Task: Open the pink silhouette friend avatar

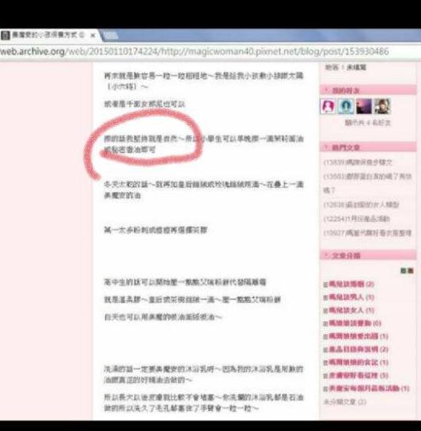Action: pos(328,106)
